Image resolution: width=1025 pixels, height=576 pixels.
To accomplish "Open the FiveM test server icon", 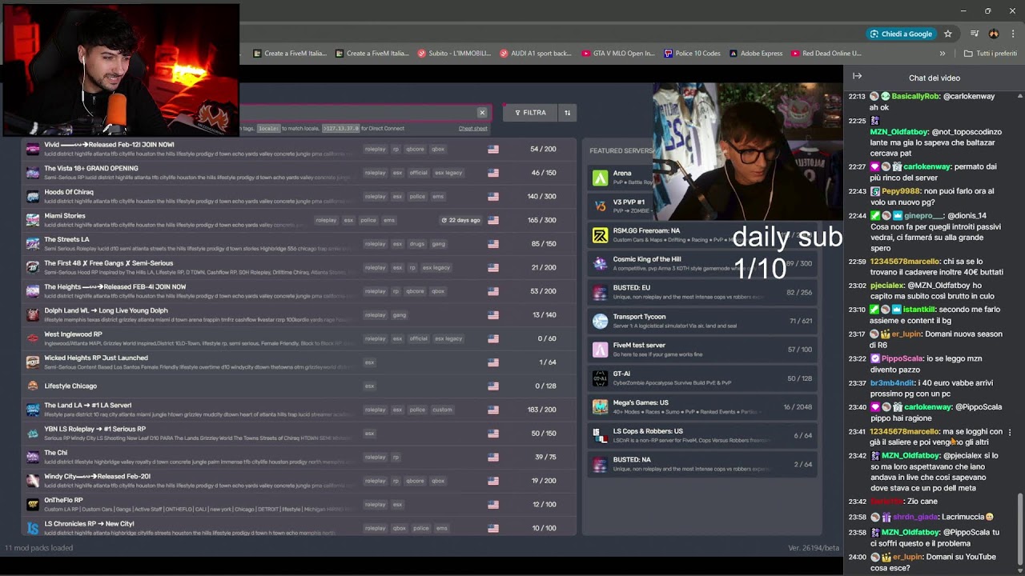I will (600, 350).
